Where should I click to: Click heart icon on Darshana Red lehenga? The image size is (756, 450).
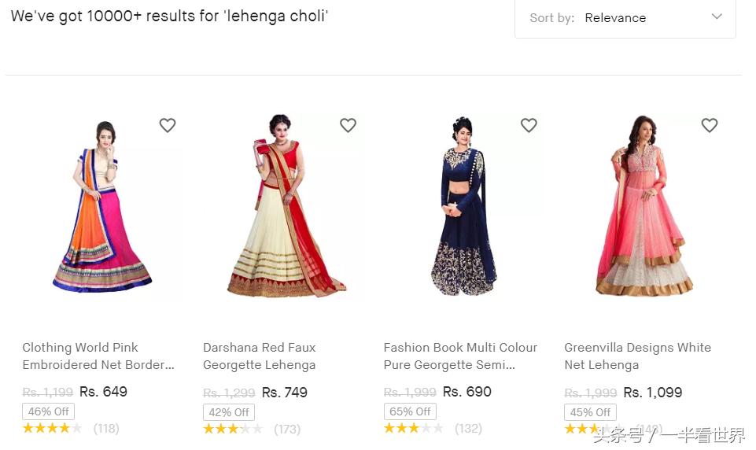click(348, 125)
